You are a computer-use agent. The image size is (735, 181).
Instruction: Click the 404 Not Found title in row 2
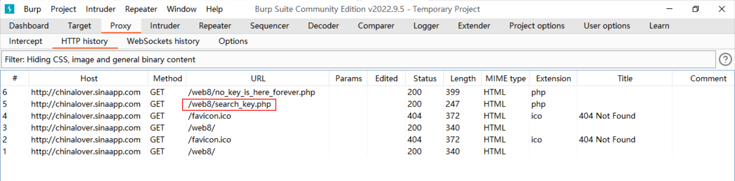pyautogui.click(x=607, y=140)
